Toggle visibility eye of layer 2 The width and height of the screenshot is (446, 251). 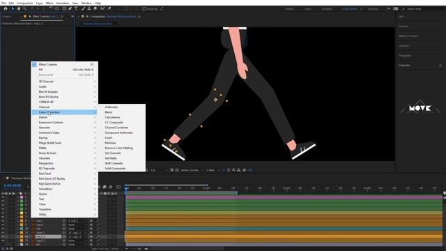[3, 197]
